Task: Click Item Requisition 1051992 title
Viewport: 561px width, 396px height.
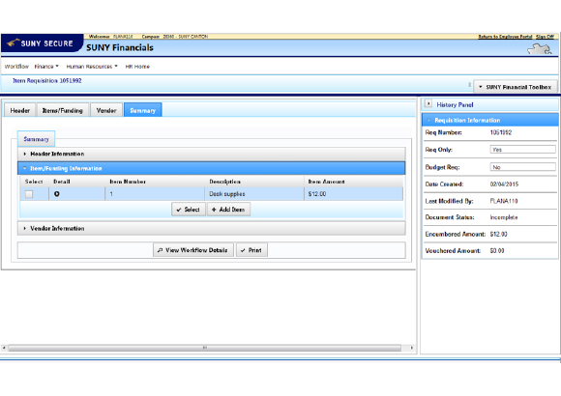Action: 47,81
